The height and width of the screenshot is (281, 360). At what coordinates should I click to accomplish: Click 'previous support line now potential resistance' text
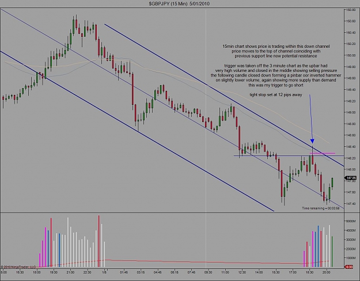tap(276, 56)
